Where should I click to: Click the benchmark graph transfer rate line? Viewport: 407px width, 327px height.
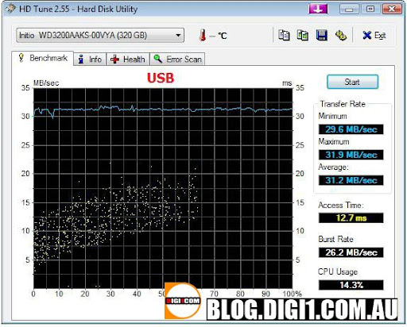point(163,110)
